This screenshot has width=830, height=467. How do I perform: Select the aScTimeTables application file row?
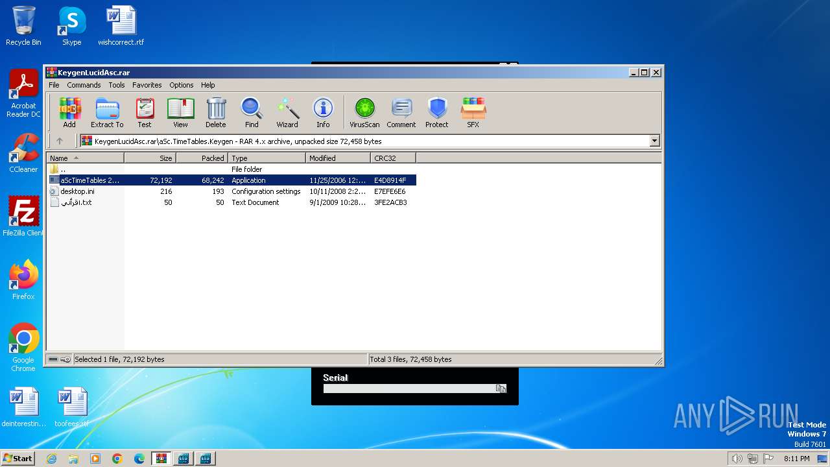pos(231,180)
